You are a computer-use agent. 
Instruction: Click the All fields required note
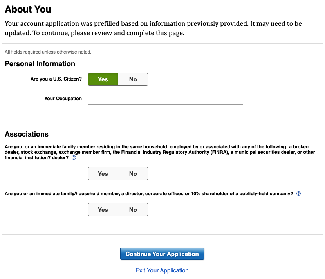pos(48,52)
